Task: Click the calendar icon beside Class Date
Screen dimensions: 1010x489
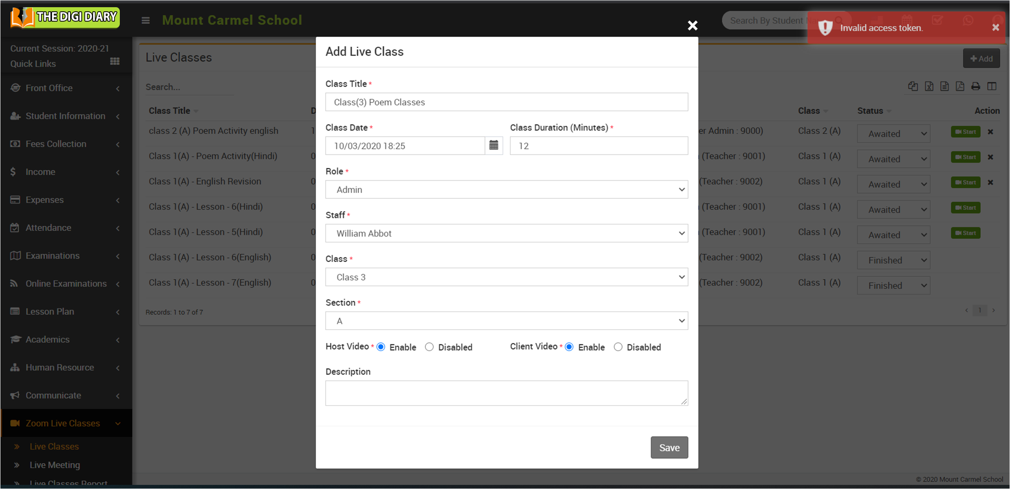Action: click(x=494, y=146)
